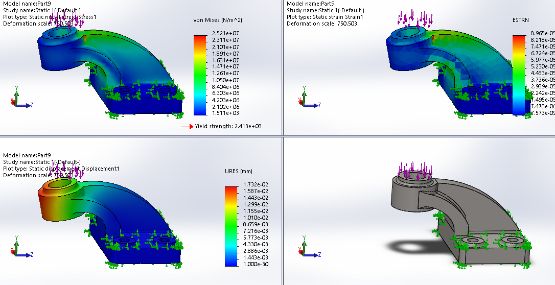Viewport: 555px width, 285px height.
Task: Click 'Plot type: Static strain Strain1' text
Action: click(x=325, y=17)
